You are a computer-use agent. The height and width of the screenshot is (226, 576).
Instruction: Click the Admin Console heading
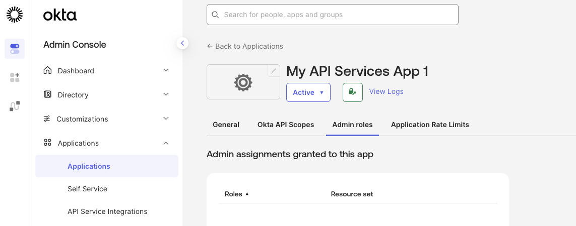75,45
